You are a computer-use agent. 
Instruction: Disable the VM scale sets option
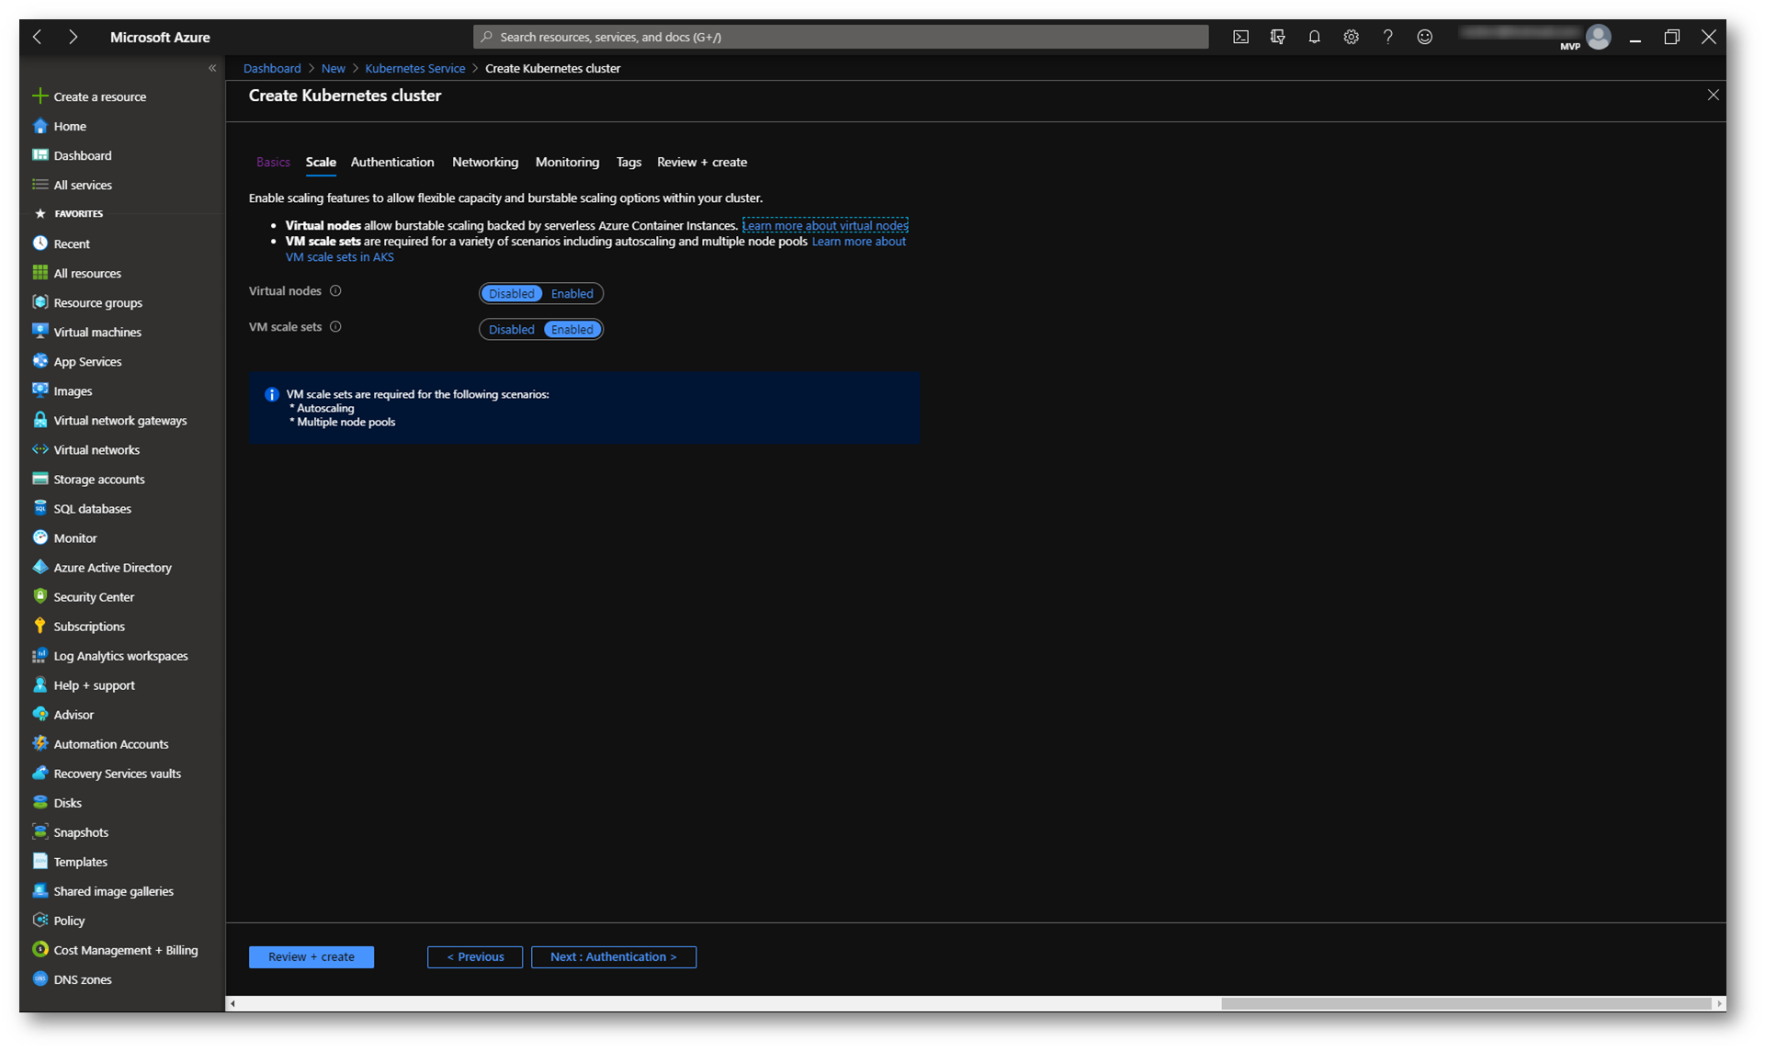pos(511,330)
